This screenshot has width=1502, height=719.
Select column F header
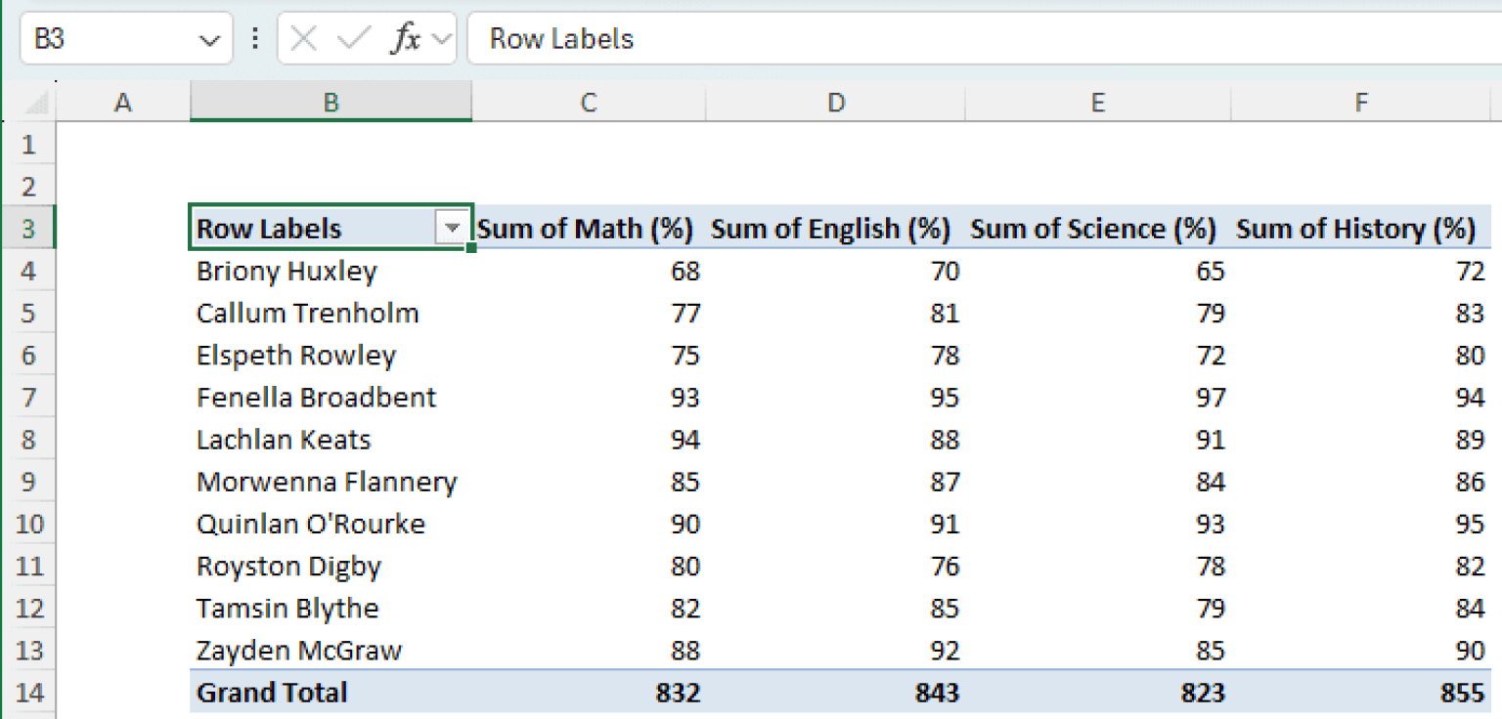pos(1361,101)
